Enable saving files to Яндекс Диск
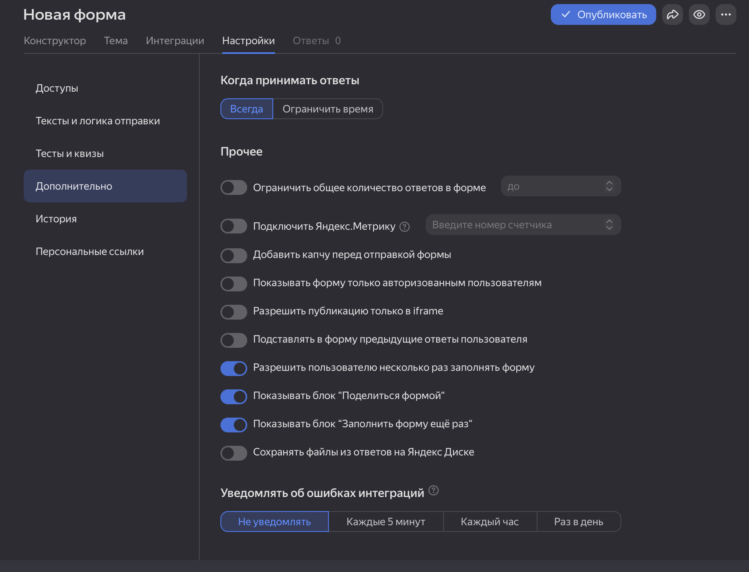The width and height of the screenshot is (749, 572). point(234,453)
